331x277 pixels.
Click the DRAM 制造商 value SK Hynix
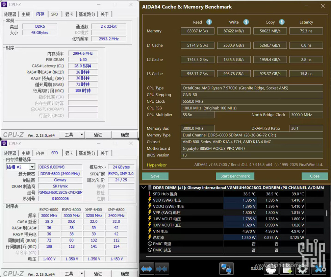(60, 186)
